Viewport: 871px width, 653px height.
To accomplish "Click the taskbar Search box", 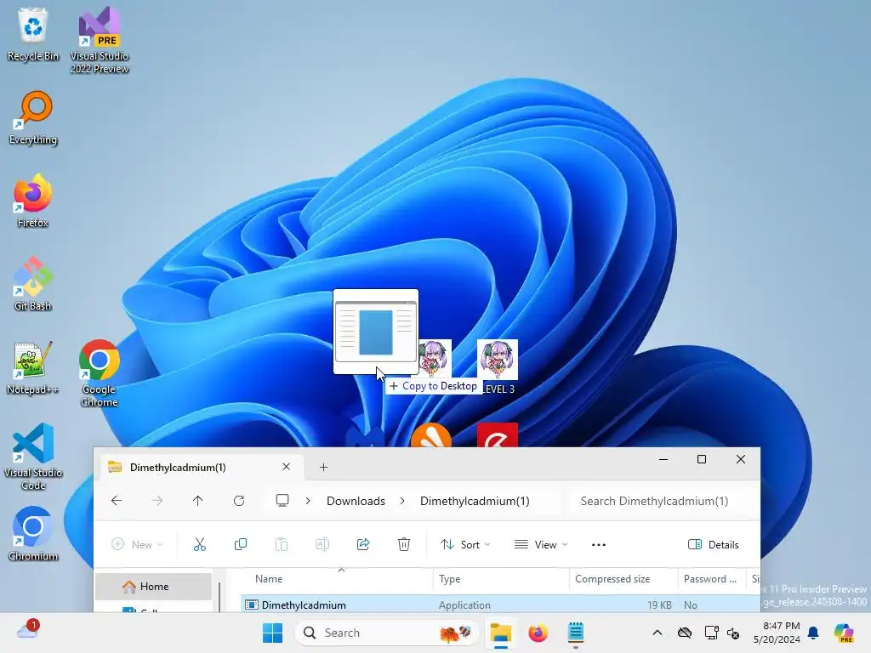I will point(387,633).
